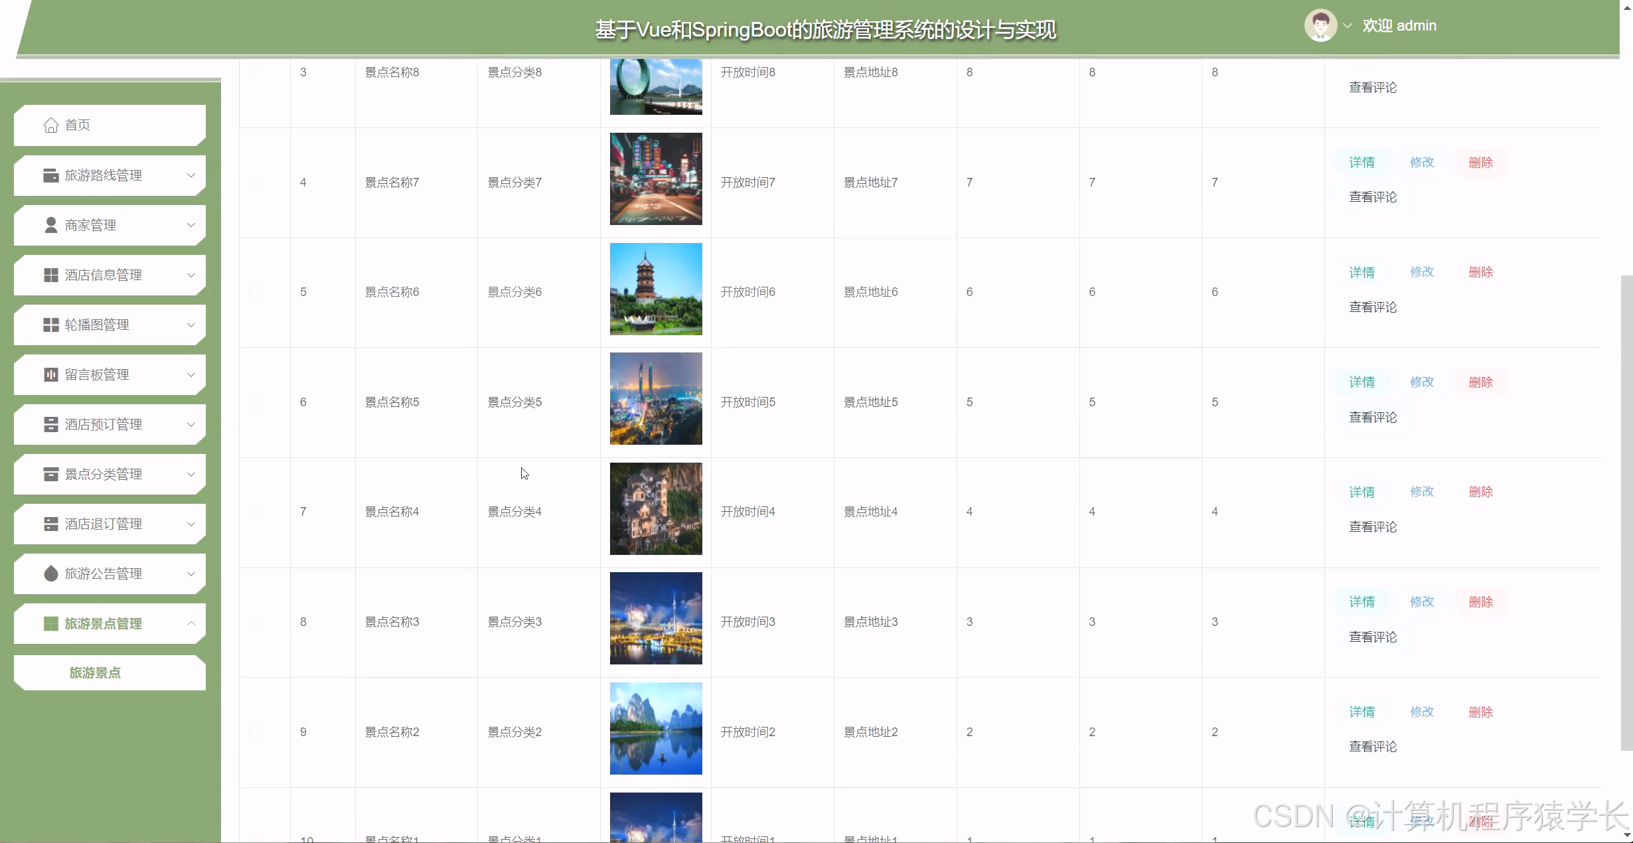Click the 酒店预订管理 server icon
The height and width of the screenshot is (843, 1633).
point(50,424)
